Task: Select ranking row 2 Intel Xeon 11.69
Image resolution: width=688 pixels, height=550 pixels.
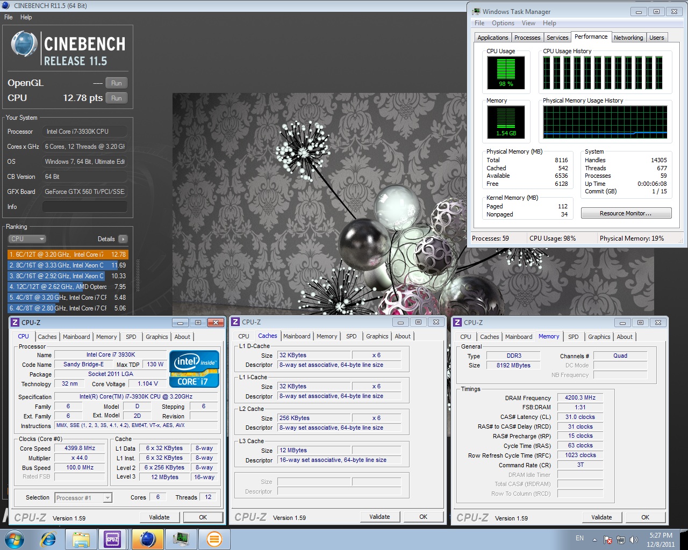Action: 68,265
